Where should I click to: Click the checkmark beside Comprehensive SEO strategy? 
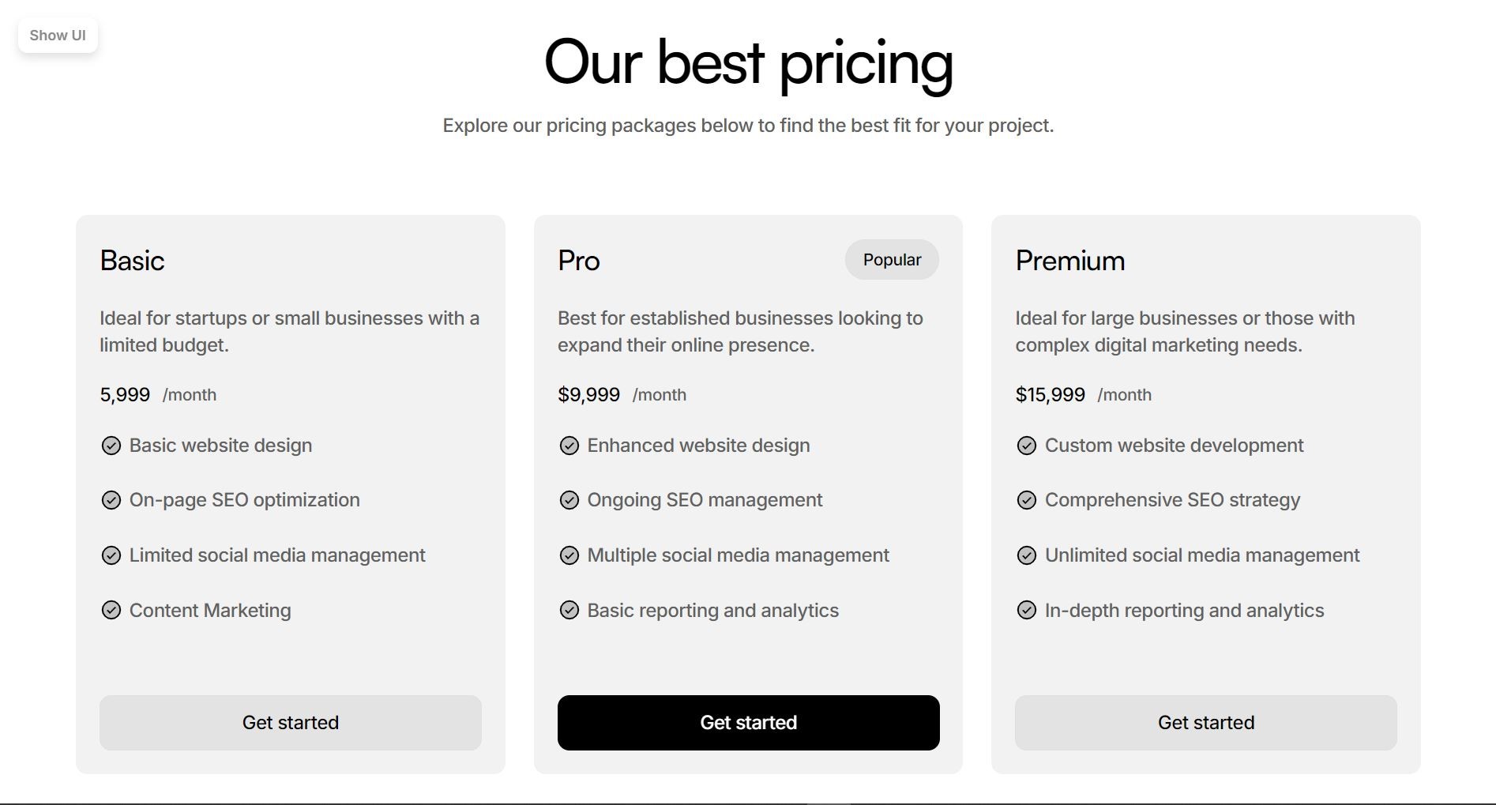[1027, 500]
